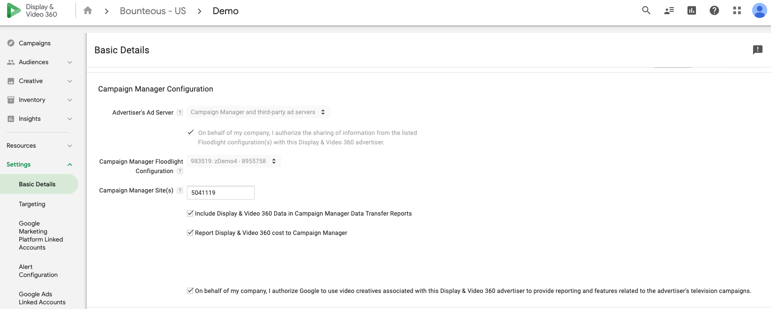This screenshot has width=771, height=309.
Task: Open Google Marketing Platform Linked Accounts
Action: pyautogui.click(x=41, y=235)
